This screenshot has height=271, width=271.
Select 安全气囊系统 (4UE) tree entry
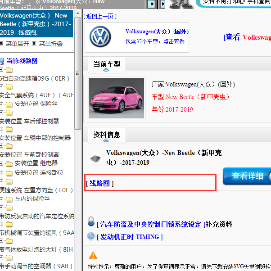tap(36, 95)
